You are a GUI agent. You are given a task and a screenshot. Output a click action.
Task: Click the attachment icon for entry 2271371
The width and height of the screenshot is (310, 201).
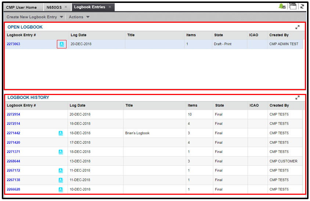pos(61,152)
